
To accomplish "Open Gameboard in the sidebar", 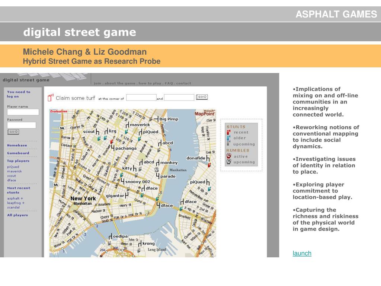I will (18, 153).
